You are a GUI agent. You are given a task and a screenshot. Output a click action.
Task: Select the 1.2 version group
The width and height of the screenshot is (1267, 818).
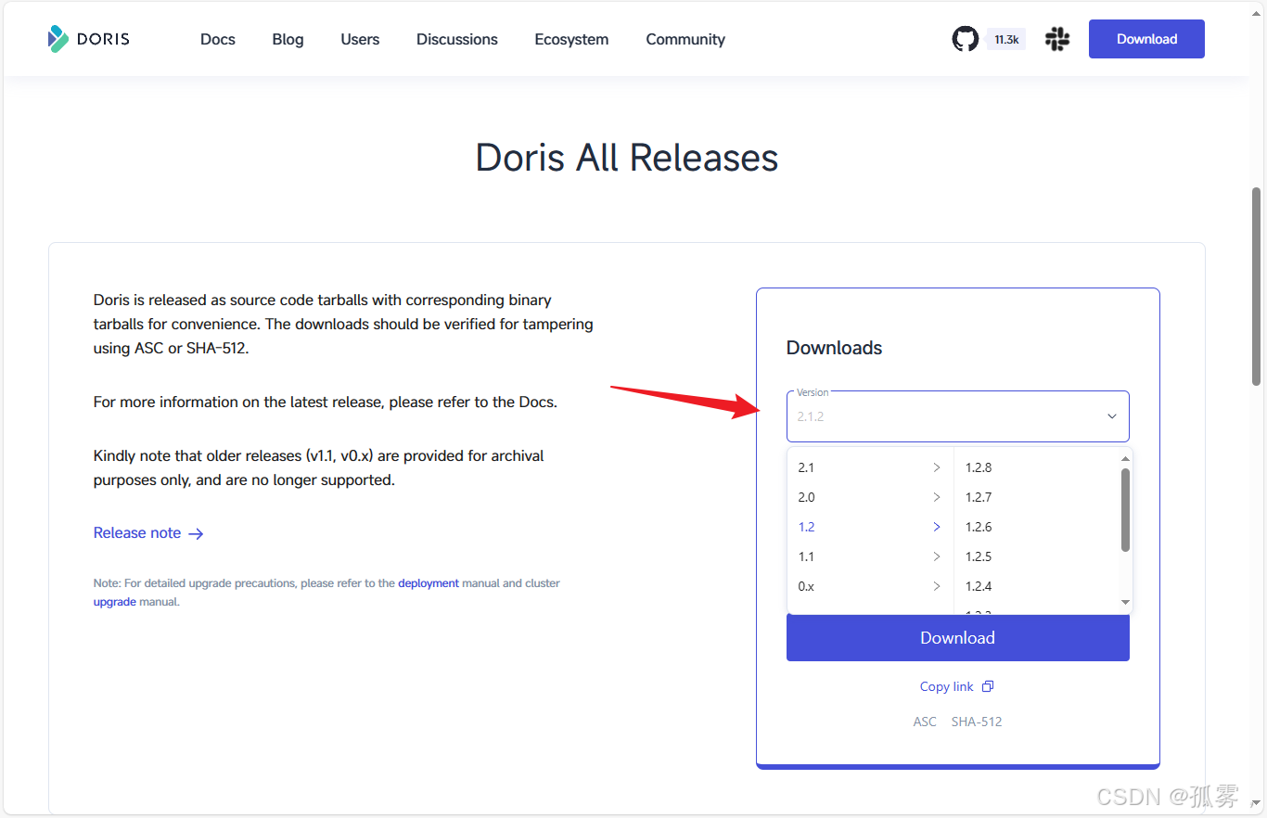point(870,527)
